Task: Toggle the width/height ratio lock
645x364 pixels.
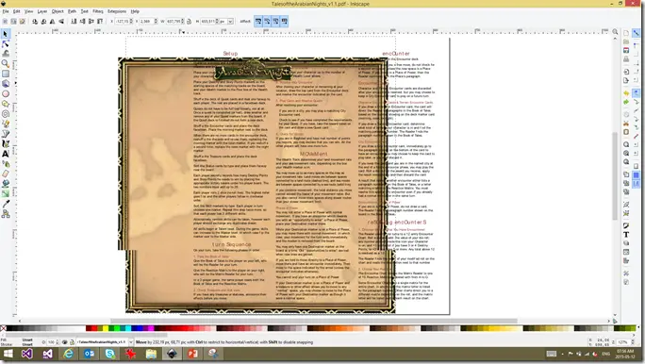Action: (x=189, y=21)
